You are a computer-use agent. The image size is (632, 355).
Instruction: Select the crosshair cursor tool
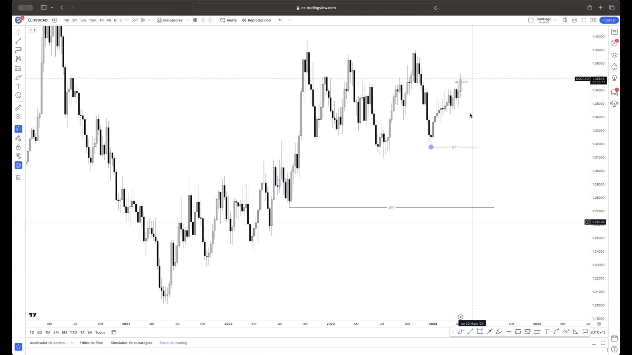point(18,32)
